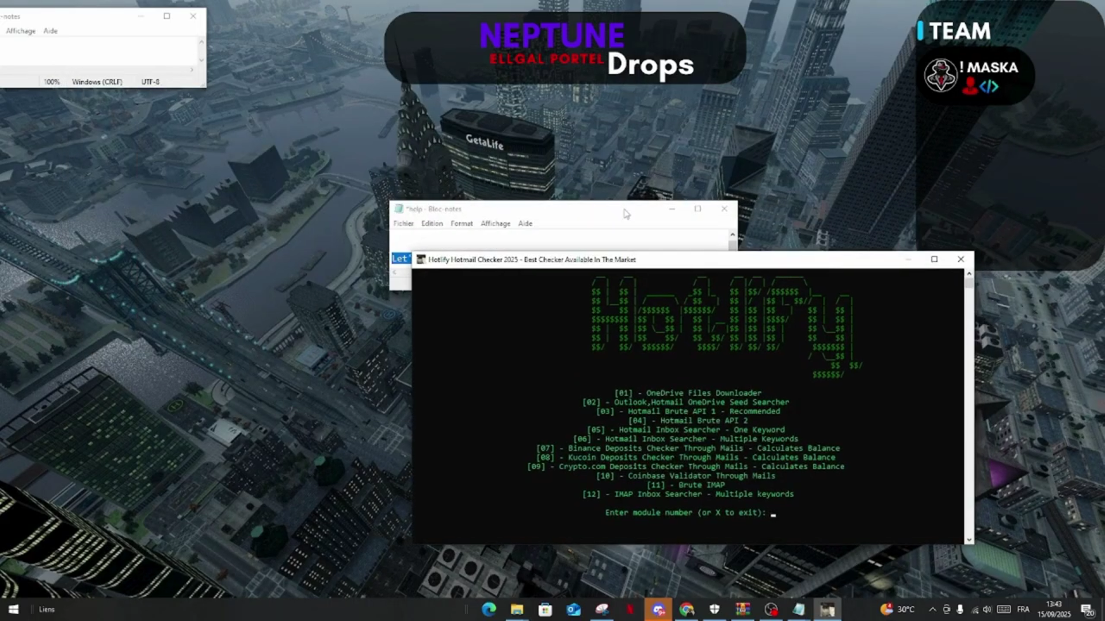Click the date and time clock
Image resolution: width=1105 pixels, height=621 pixels.
coord(1054,609)
